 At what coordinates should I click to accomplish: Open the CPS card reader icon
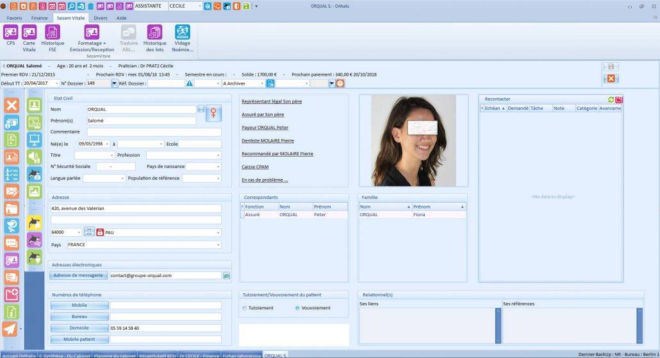[x=10, y=32]
